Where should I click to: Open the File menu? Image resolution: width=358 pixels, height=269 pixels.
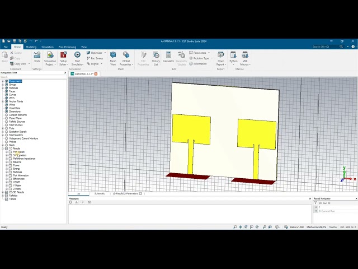(6, 47)
